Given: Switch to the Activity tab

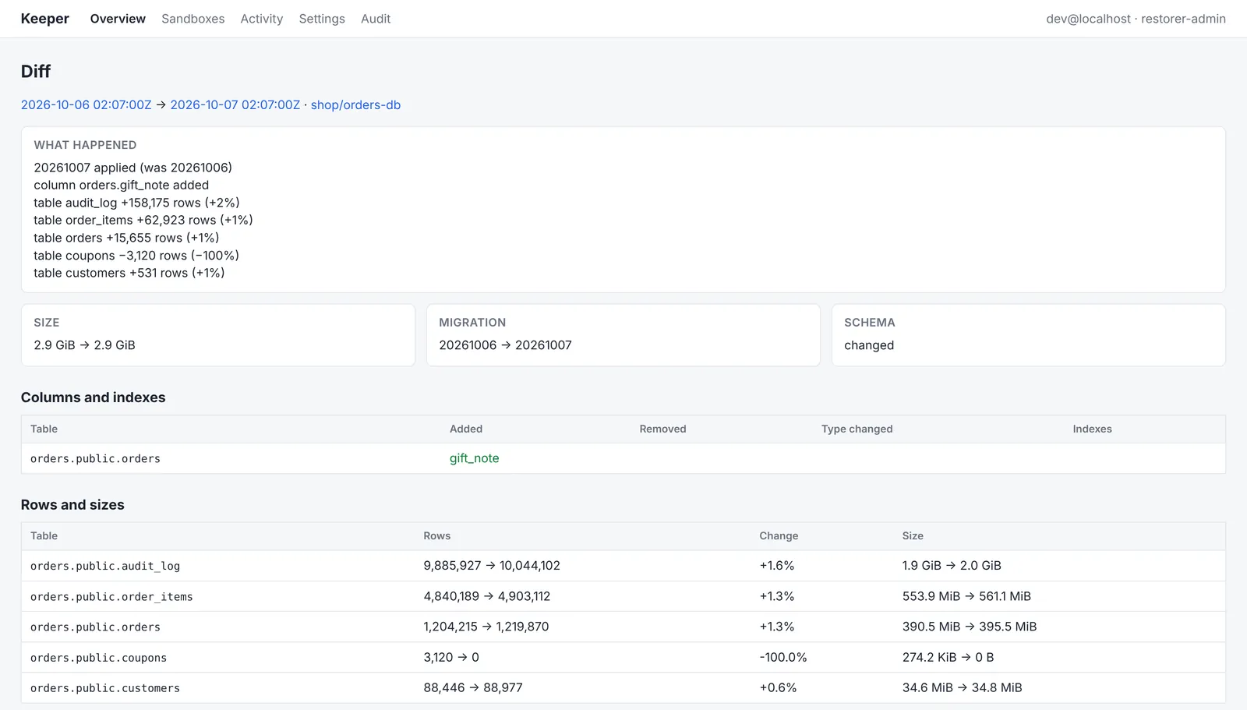Looking at the screenshot, I should coord(261,19).
